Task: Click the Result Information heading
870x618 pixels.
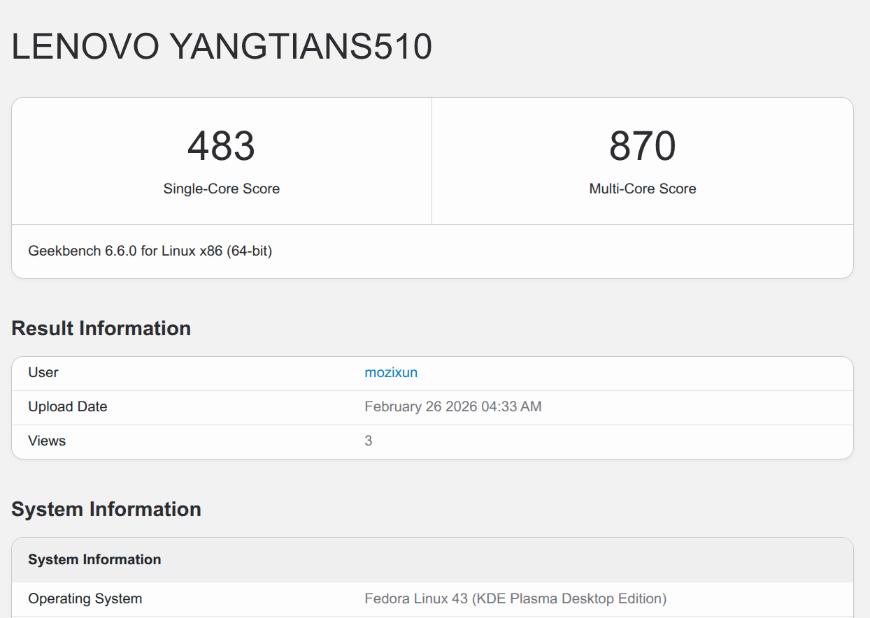Action: (101, 328)
